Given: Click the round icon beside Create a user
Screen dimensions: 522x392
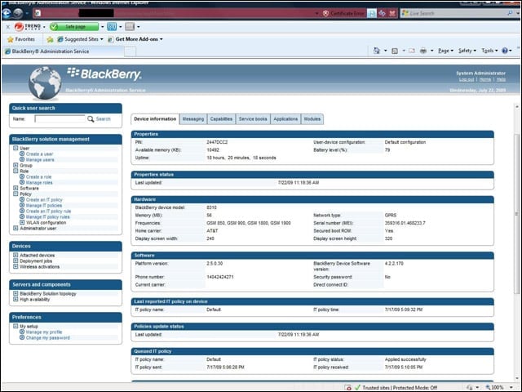Looking at the screenshot, I should tap(22, 154).
